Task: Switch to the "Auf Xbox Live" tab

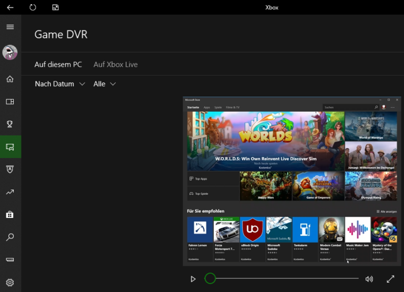Action: tap(116, 65)
